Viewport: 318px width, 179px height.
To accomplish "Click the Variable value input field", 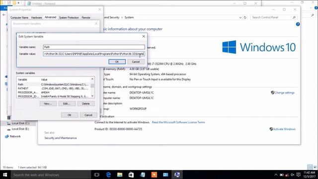I will 94,54.
